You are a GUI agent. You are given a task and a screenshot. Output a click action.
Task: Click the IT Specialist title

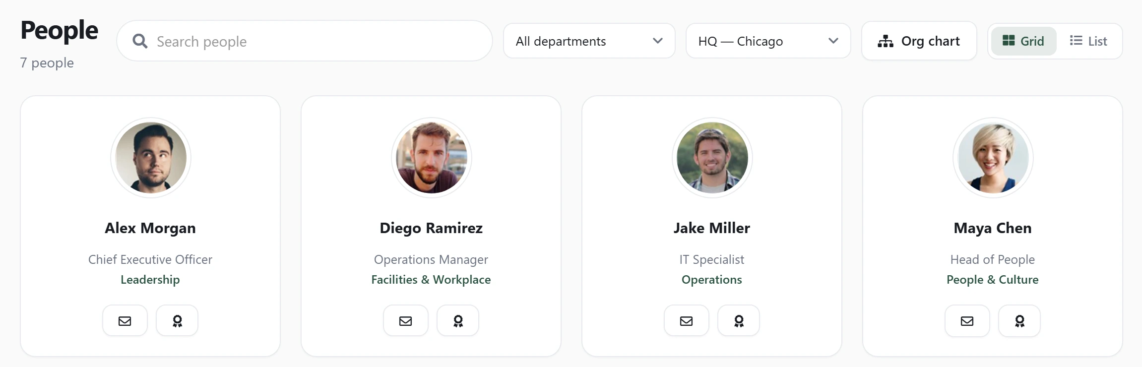(712, 259)
